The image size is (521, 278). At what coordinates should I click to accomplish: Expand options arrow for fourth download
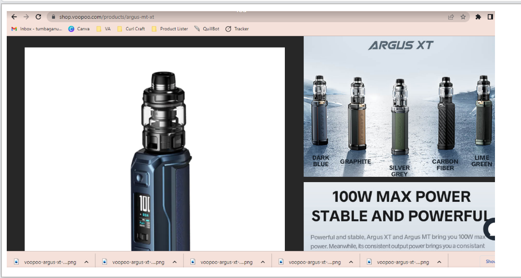[x=351, y=262]
